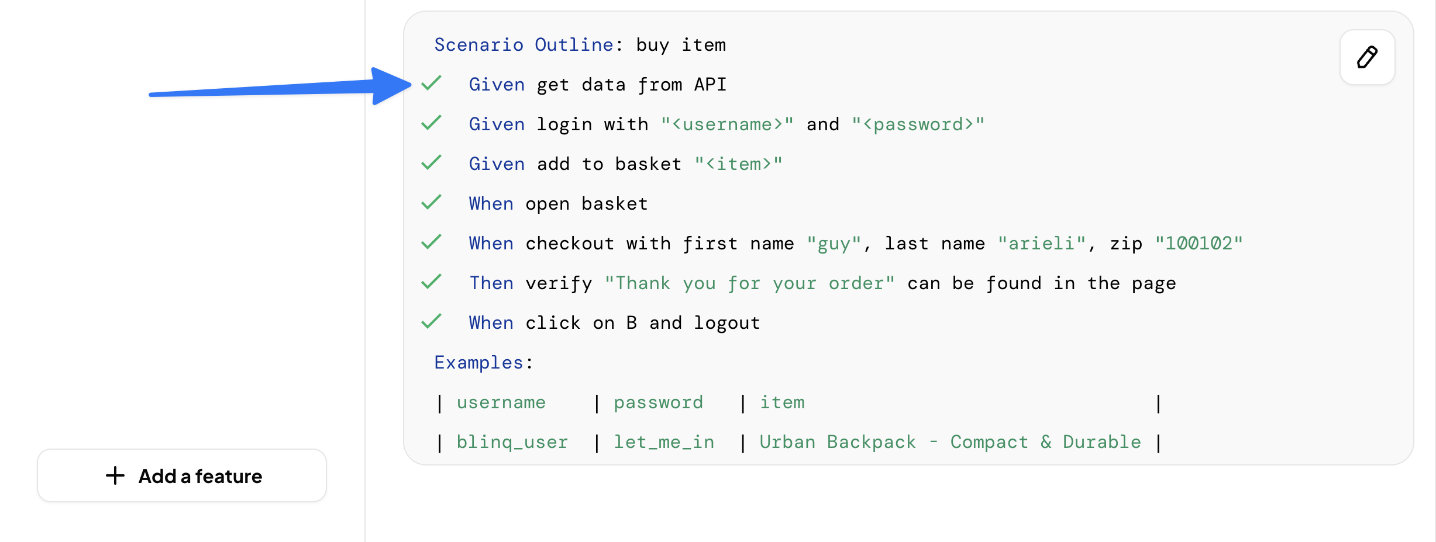This screenshot has width=1436, height=542.
Task: Click the checkmark next to the verify step
Action: (x=431, y=282)
